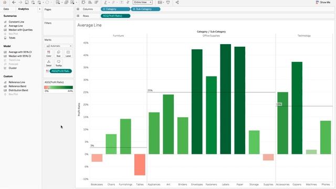Click the Size button on Marks card
The height and width of the screenshot is (189, 336).
[x=58, y=54]
